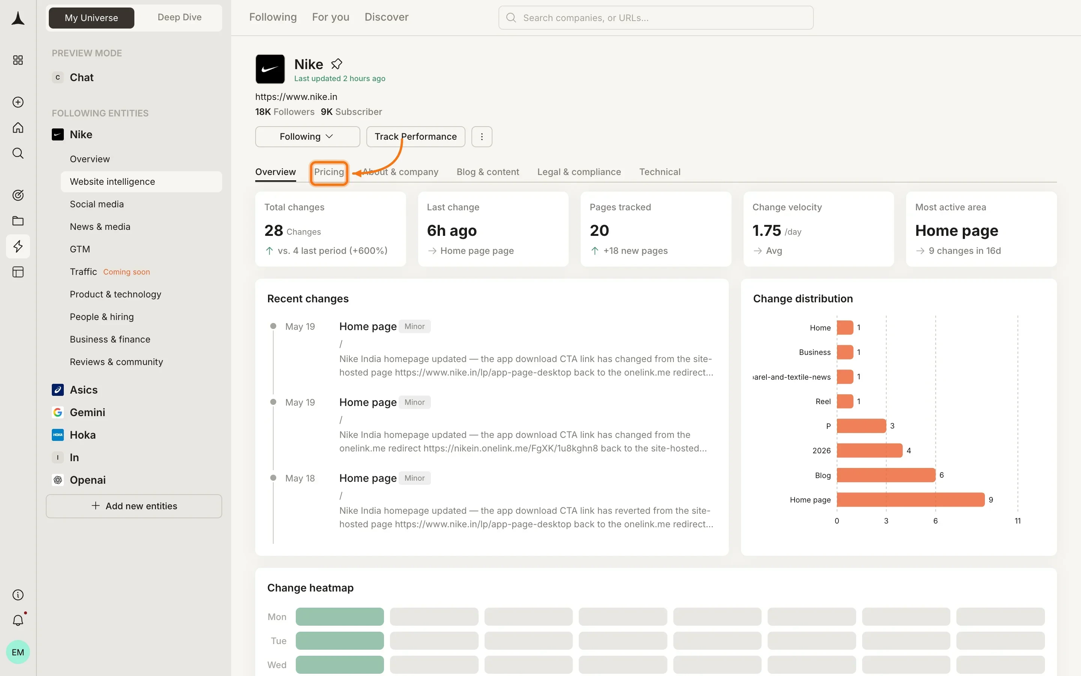Open News & media section
Image resolution: width=1081 pixels, height=676 pixels.
100,227
